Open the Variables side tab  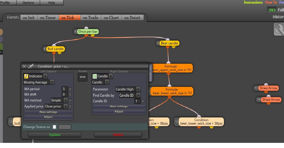pos(150,73)
